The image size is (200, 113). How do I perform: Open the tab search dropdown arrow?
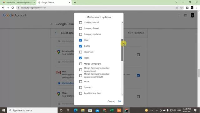pos(176,2)
